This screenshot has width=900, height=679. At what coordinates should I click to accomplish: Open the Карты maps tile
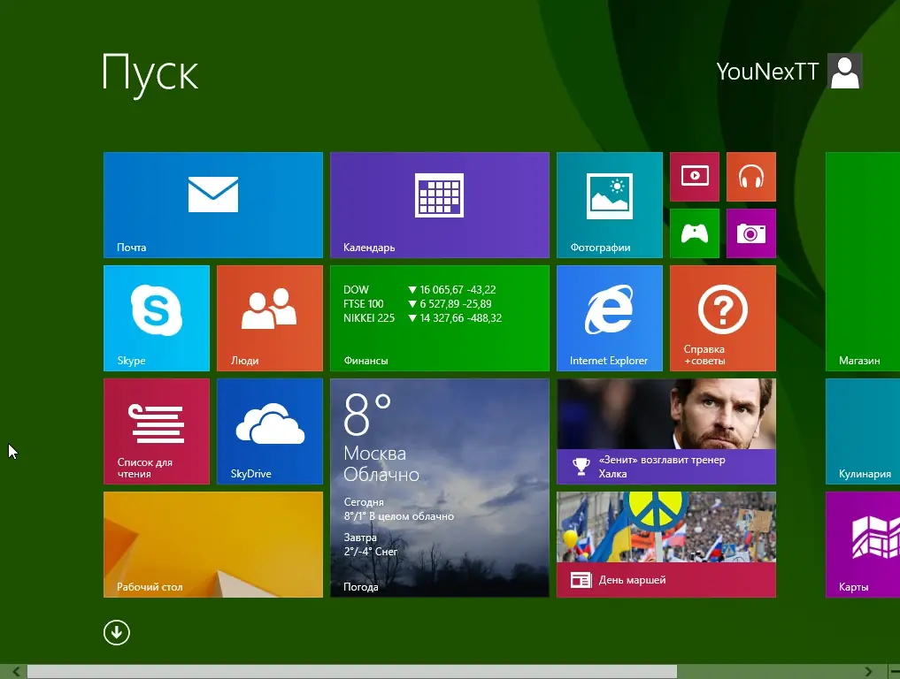pyautogui.click(x=863, y=545)
